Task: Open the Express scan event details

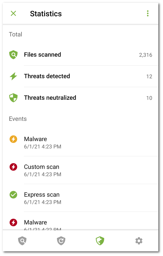Action: pos(81,198)
